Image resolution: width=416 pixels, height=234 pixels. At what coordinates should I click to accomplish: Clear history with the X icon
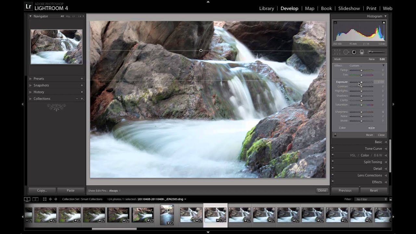(82, 92)
